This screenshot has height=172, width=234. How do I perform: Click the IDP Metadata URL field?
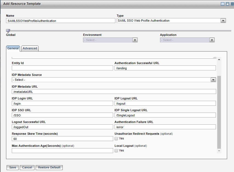[114, 91]
